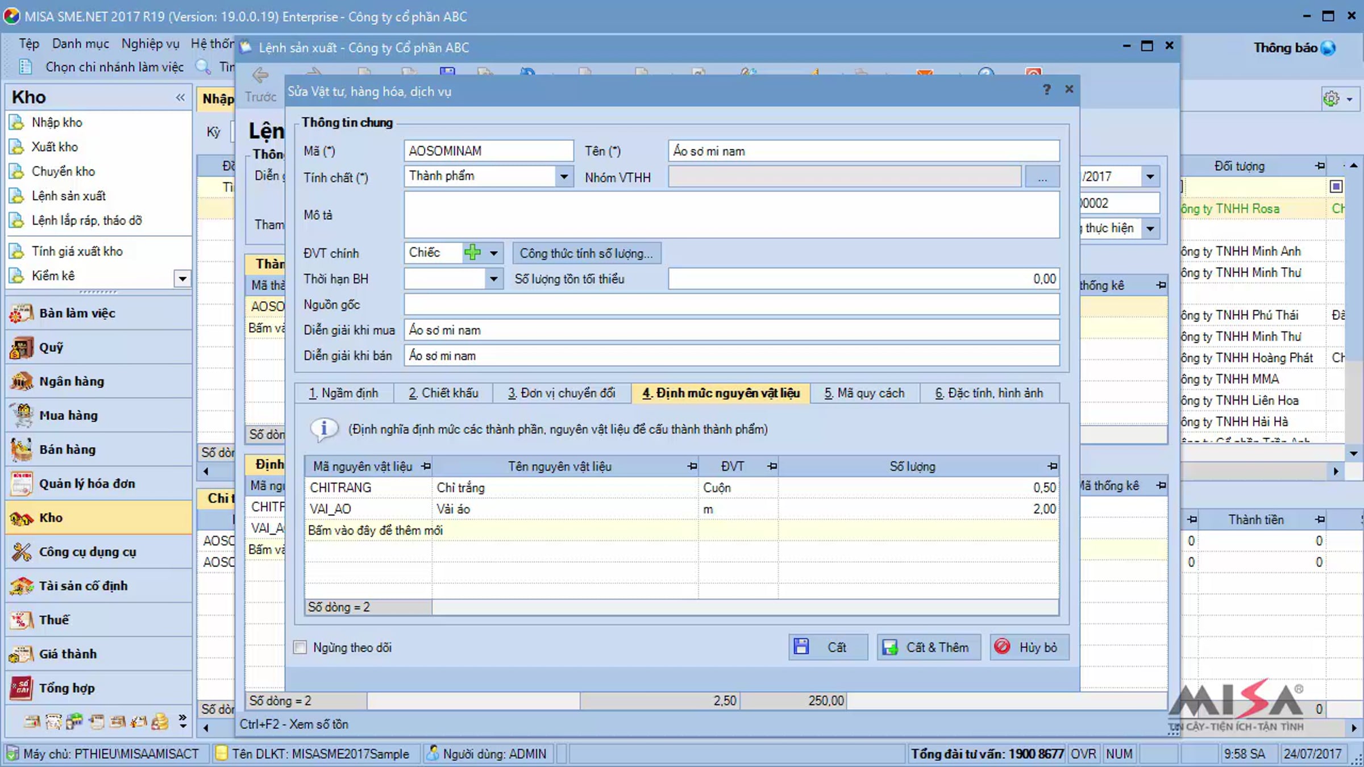Click Công thức tính số lượng... button
The width and height of the screenshot is (1364, 767).
point(587,253)
